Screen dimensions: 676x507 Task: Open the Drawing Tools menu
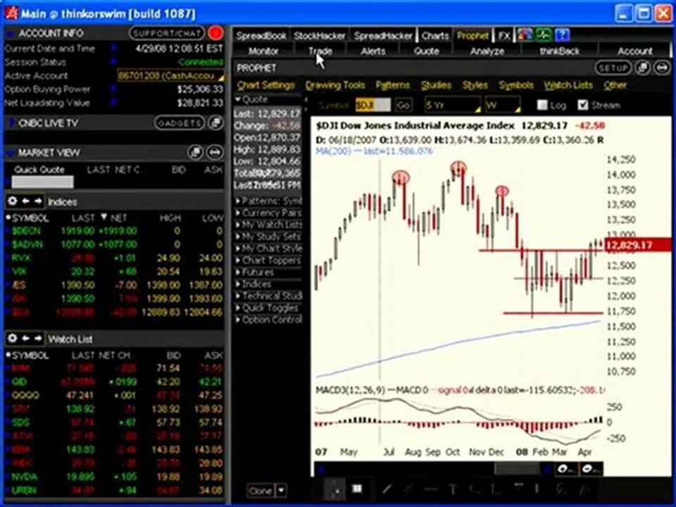tap(335, 85)
